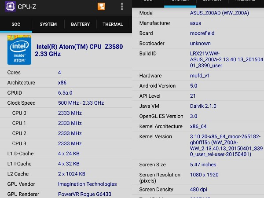Click the Screen Resolution (pixels) label

[x=160, y=178]
